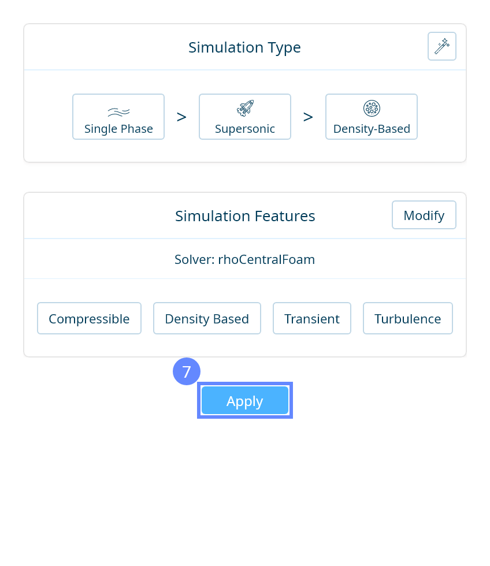The image size is (490, 566).
Task: Click the magic wand wizard icon
Action: (x=442, y=46)
